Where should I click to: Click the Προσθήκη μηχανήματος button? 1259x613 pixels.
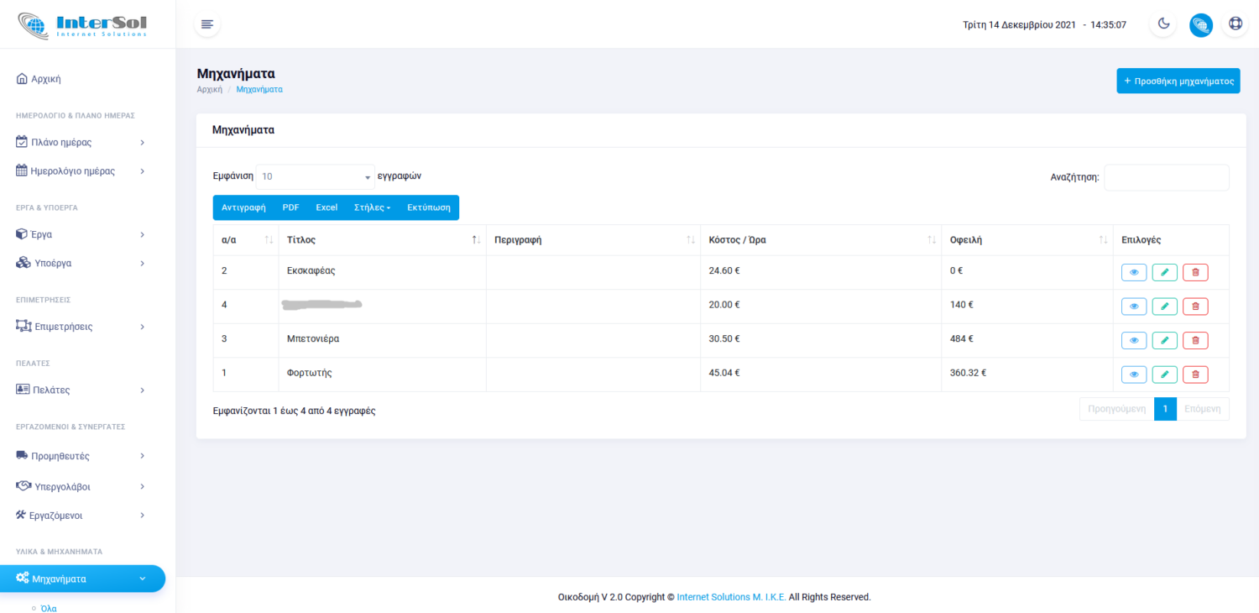click(1178, 81)
